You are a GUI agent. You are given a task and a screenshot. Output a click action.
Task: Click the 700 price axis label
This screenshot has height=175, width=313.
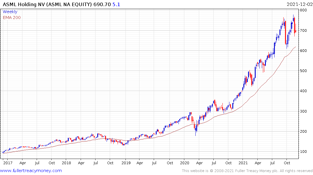point(303,31)
